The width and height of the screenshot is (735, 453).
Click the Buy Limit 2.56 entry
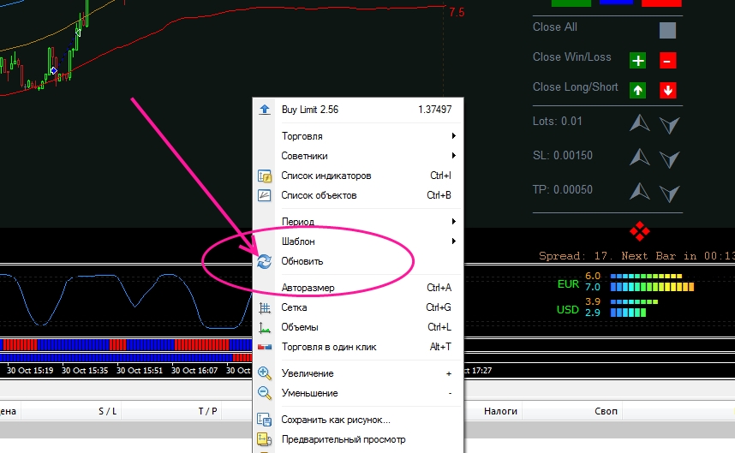tap(358, 110)
